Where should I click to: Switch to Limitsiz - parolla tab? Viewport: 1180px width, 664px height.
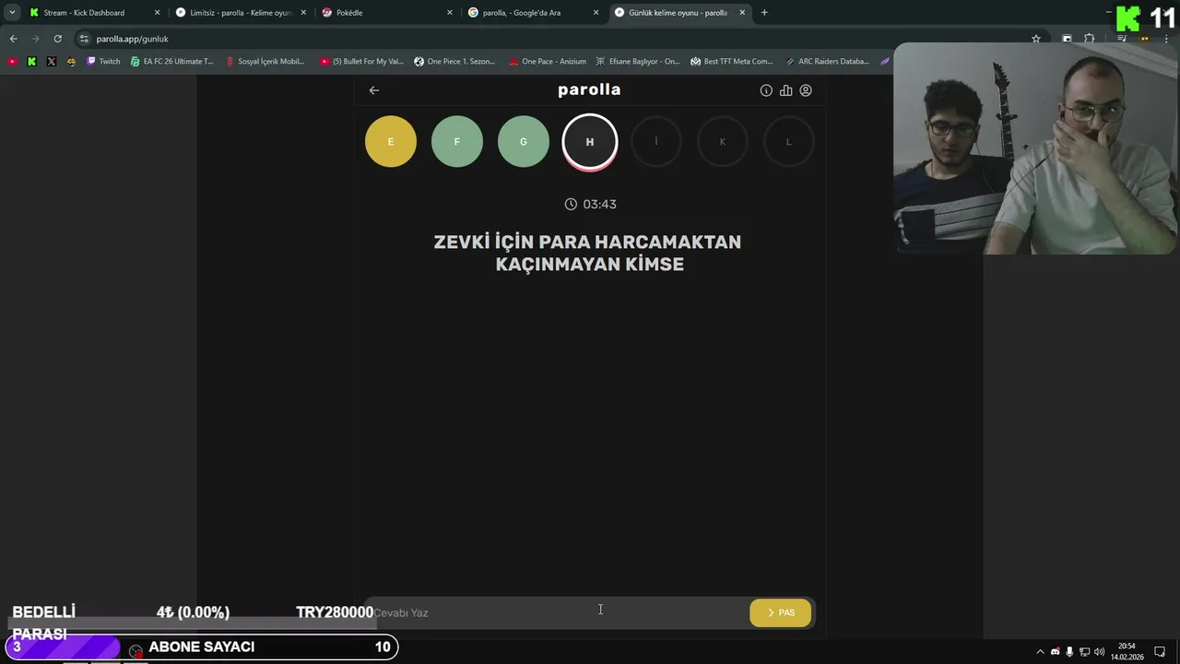[x=240, y=13]
